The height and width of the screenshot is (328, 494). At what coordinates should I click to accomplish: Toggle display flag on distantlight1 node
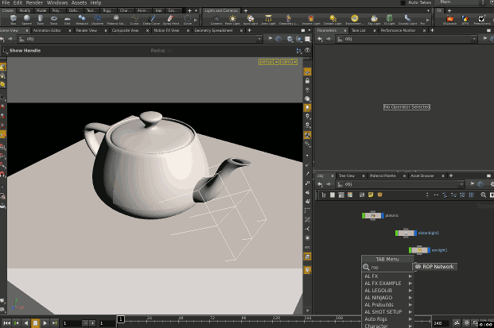415,233
